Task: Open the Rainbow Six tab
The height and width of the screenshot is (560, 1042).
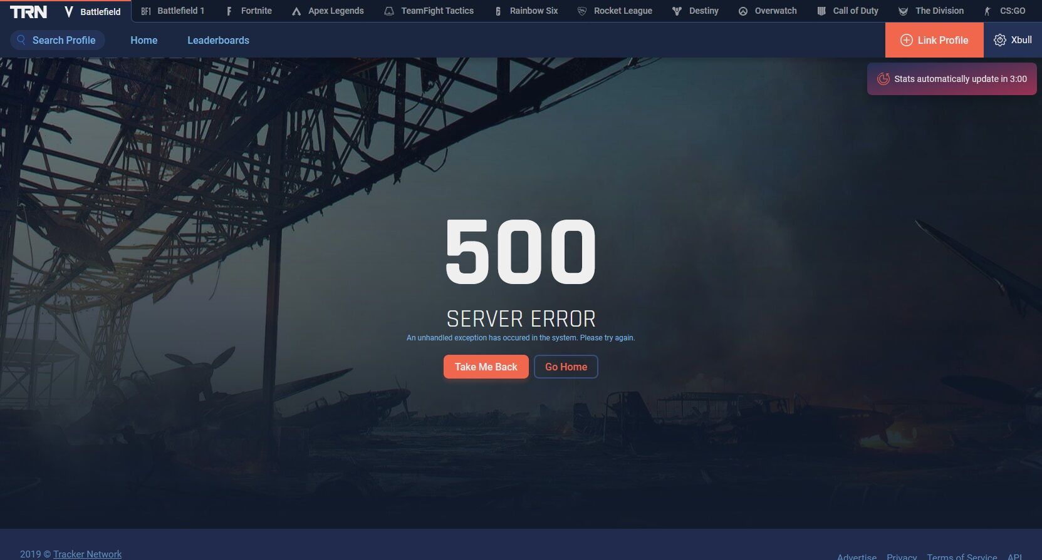Action: coord(526,11)
